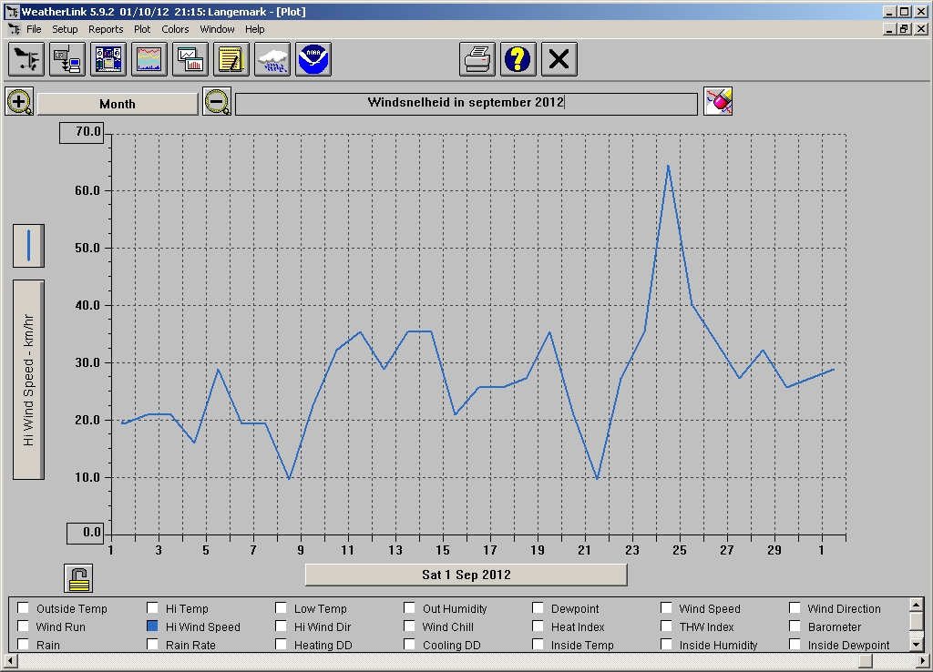
Task: Click the WeatherLink title bar icon
Action: pyautogui.click(x=12, y=11)
